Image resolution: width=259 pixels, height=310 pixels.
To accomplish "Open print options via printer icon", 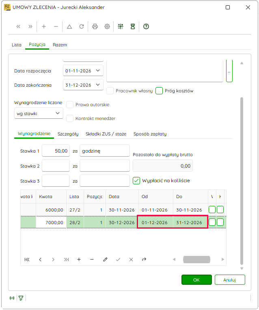I will [95, 26].
